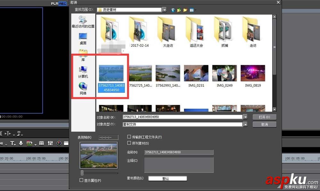Screen dimensions: 320x191
Task: Select the IMG_0819 thumbnail
Action: click(x=252, y=73)
